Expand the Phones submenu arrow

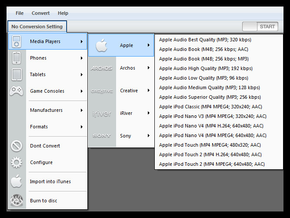pos(82,58)
